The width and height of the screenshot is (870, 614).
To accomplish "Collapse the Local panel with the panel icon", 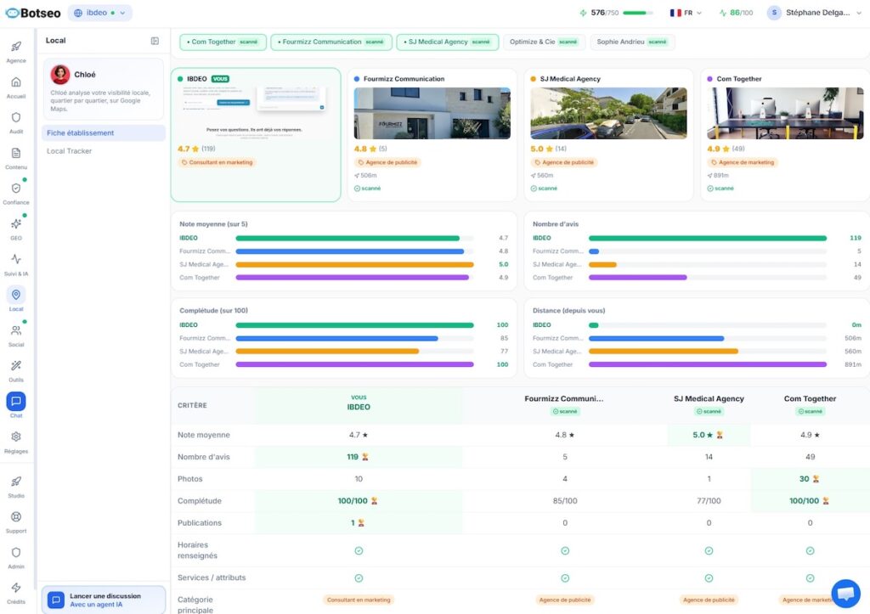I will pos(155,41).
